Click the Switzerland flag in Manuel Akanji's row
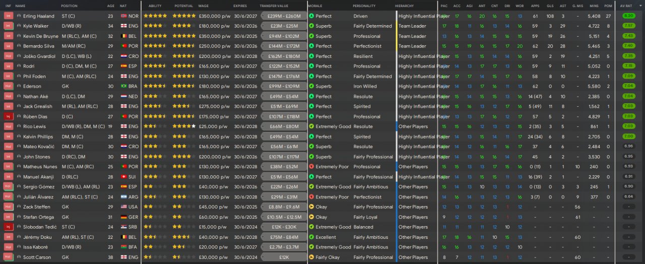This screenshot has height=264, width=645. [124, 176]
